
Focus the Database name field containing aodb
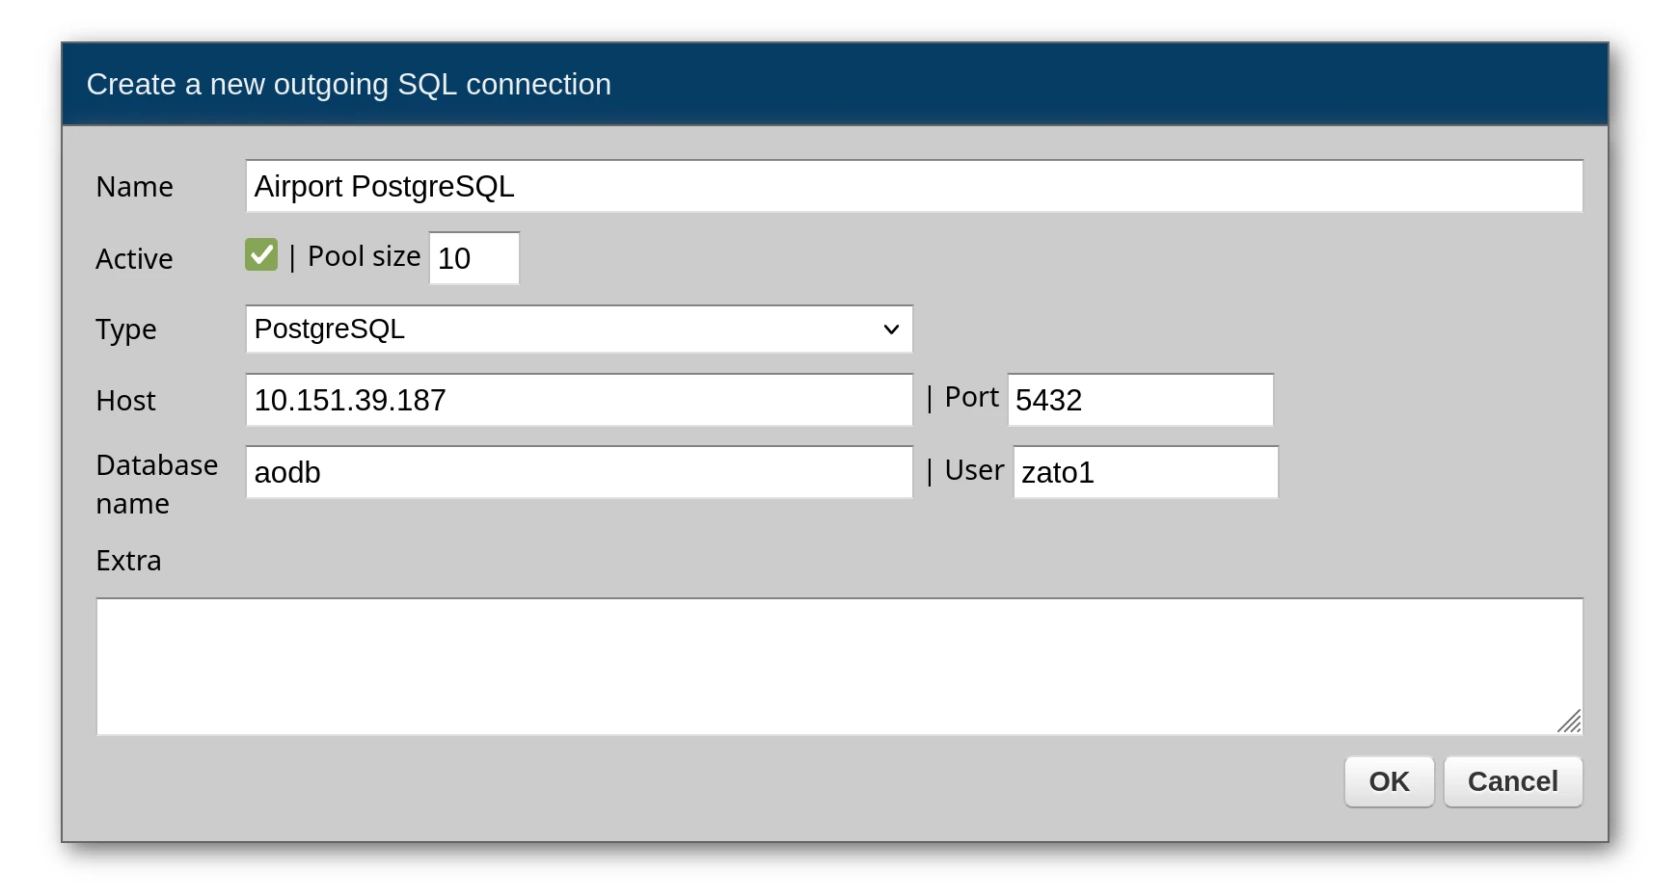[579, 472]
